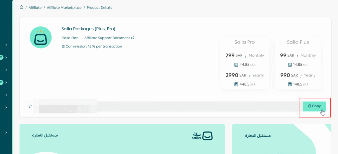The image size is (338, 154).
Task: Expand the first sidebar chevron item
Action: [6, 45]
